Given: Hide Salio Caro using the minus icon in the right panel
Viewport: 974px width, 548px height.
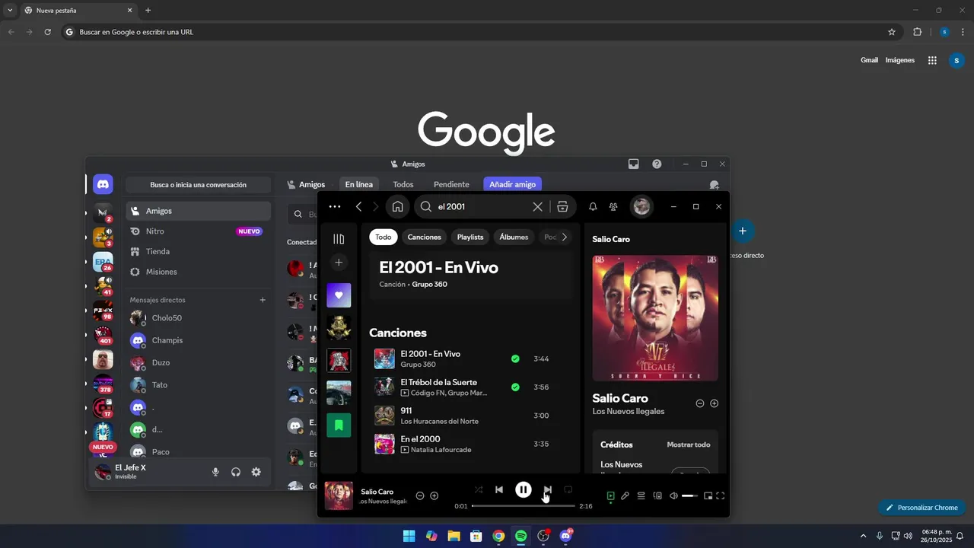Looking at the screenshot, I should [700, 403].
